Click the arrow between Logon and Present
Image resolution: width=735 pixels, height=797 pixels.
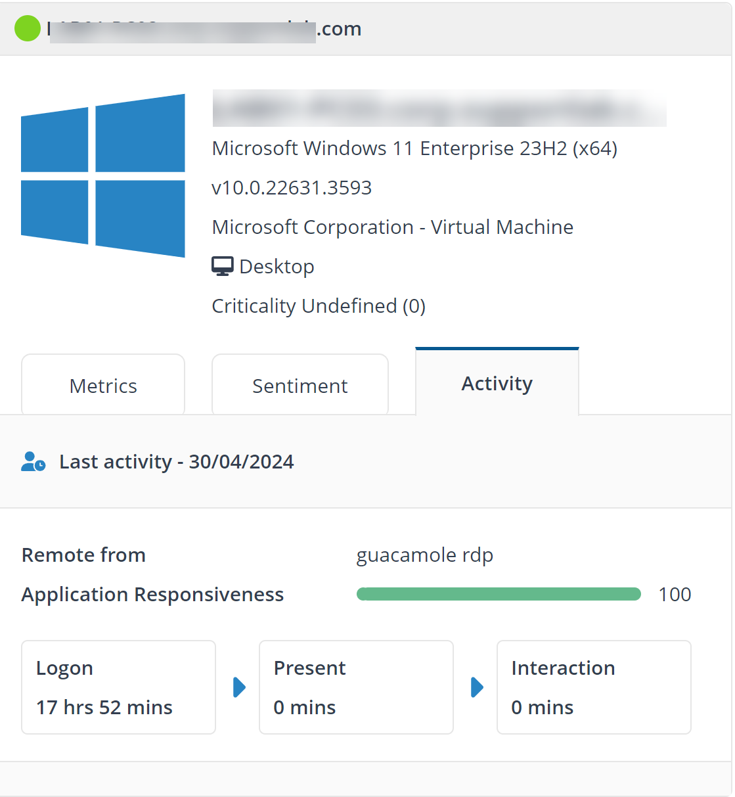click(x=240, y=687)
